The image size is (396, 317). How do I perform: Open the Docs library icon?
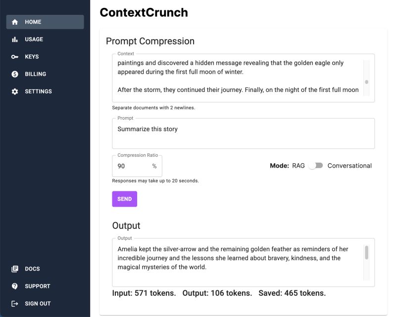click(x=15, y=269)
